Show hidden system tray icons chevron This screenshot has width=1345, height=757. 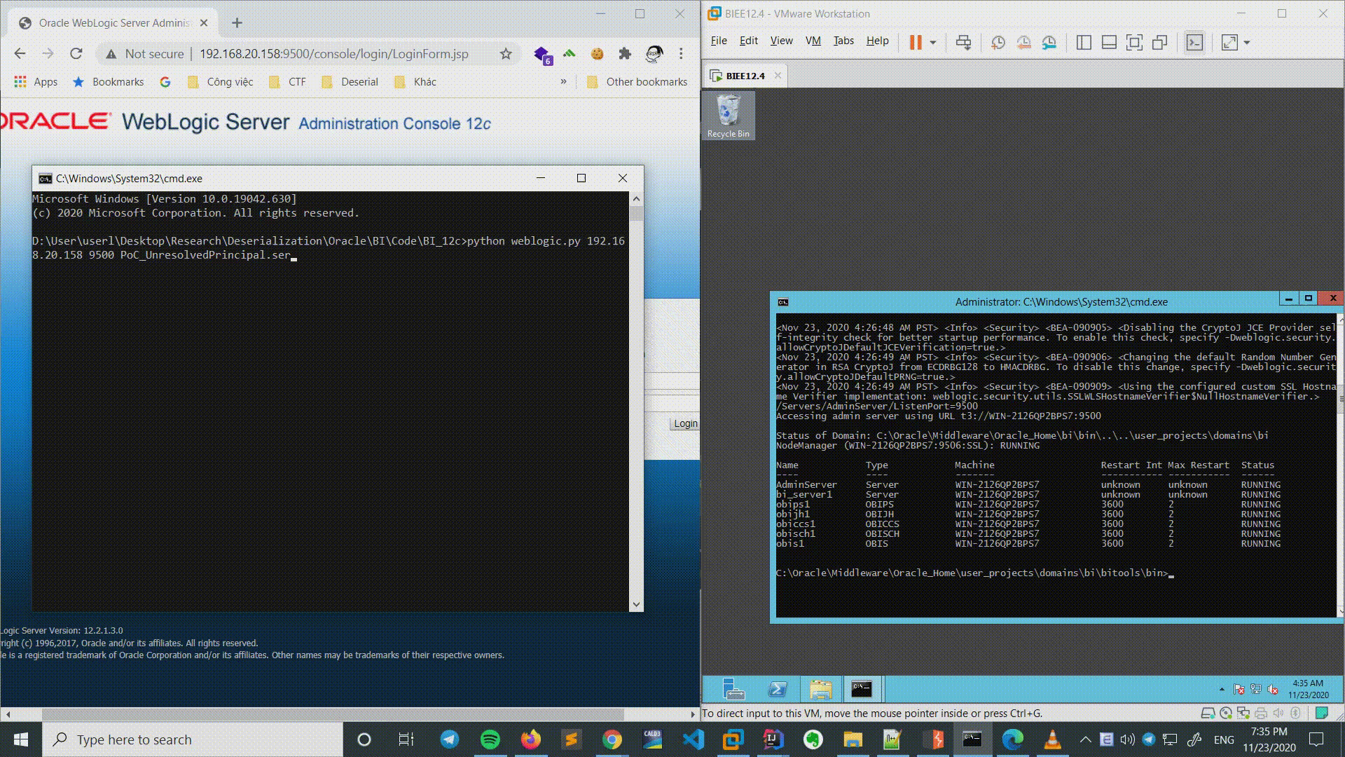click(x=1085, y=739)
